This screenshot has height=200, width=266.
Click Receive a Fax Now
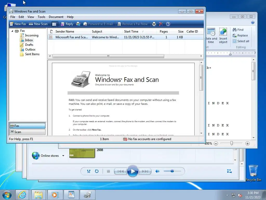[x=132, y=24]
